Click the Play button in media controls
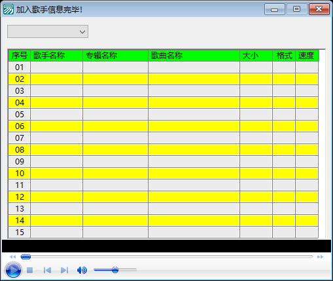333x281 pixels. coord(13,271)
